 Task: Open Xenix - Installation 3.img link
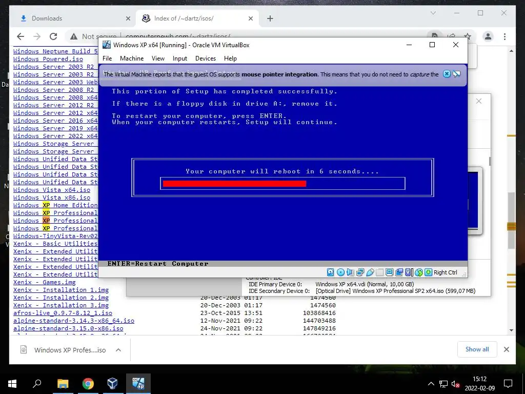pos(61,305)
